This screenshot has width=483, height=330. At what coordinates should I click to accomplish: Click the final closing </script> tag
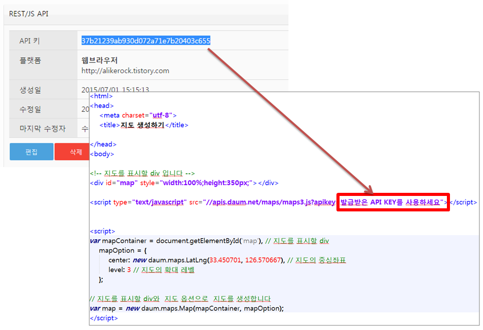tap(104, 318)
